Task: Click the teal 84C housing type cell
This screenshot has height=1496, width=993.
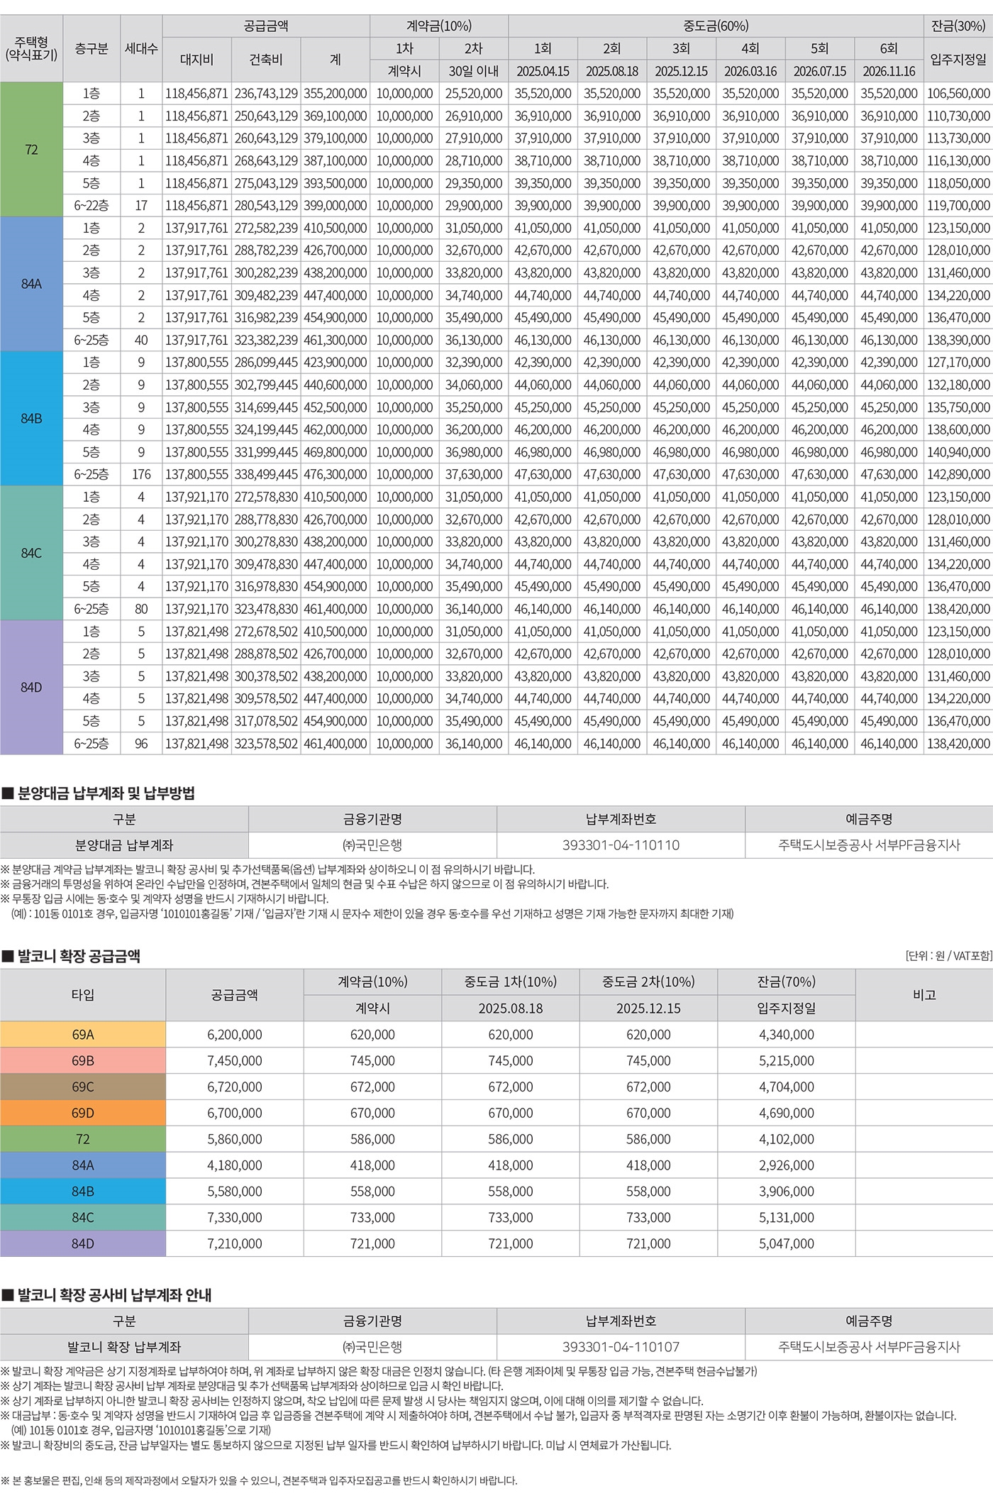Action: tap(31, 553)
